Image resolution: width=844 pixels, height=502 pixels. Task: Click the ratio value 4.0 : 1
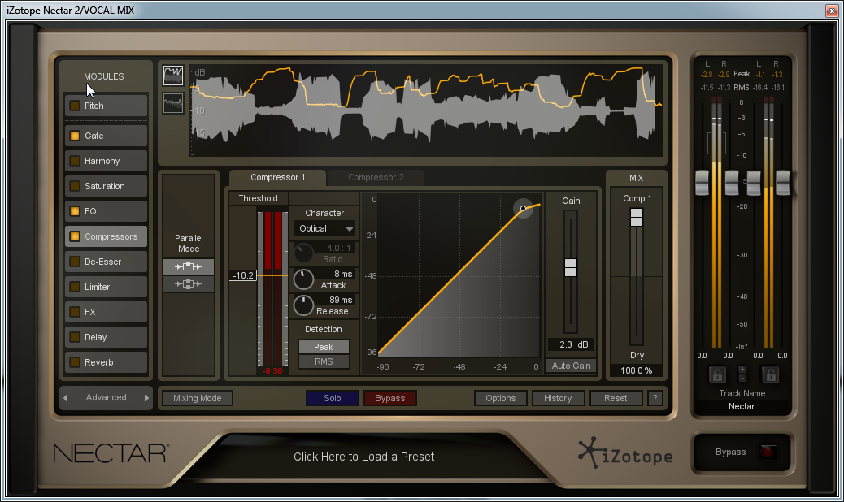pyautogui.click(x=339, y=248)
